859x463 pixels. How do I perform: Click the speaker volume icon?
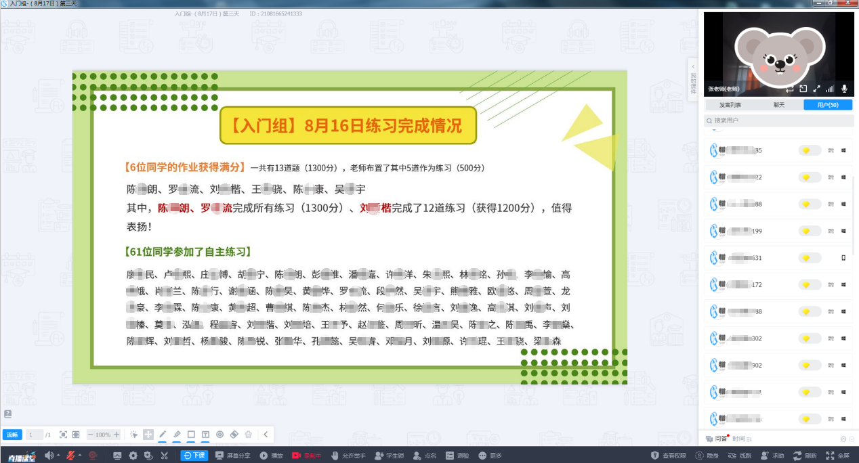pyautogui.click(x=49, y=456)
